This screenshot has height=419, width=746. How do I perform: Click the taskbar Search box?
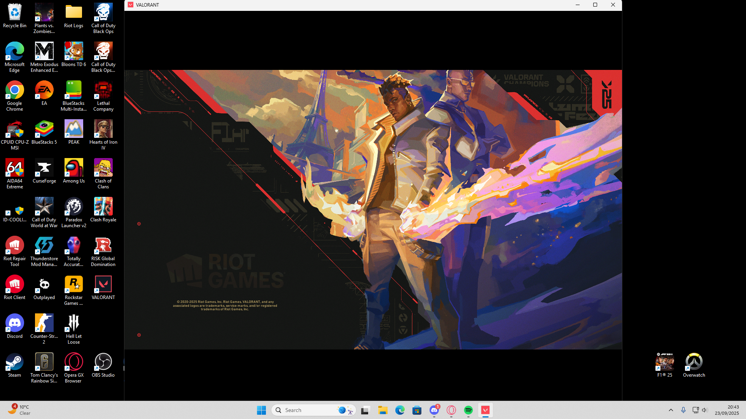314,410
